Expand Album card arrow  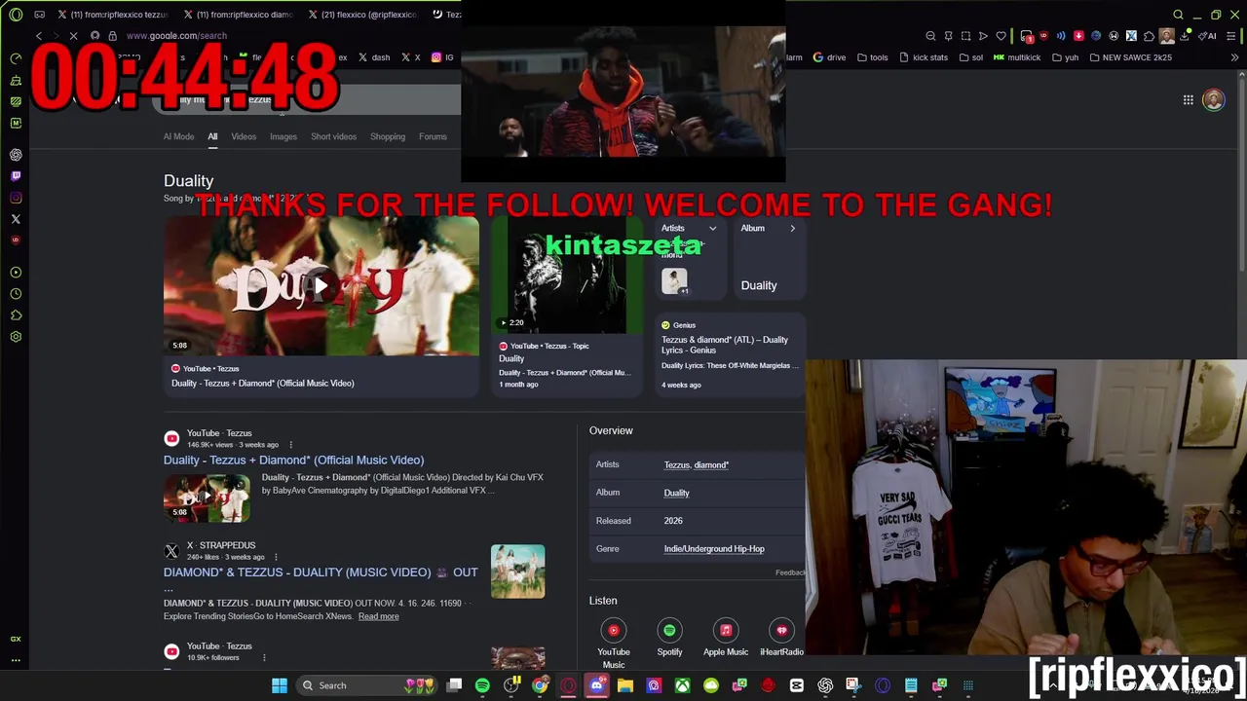pos(792,229)
